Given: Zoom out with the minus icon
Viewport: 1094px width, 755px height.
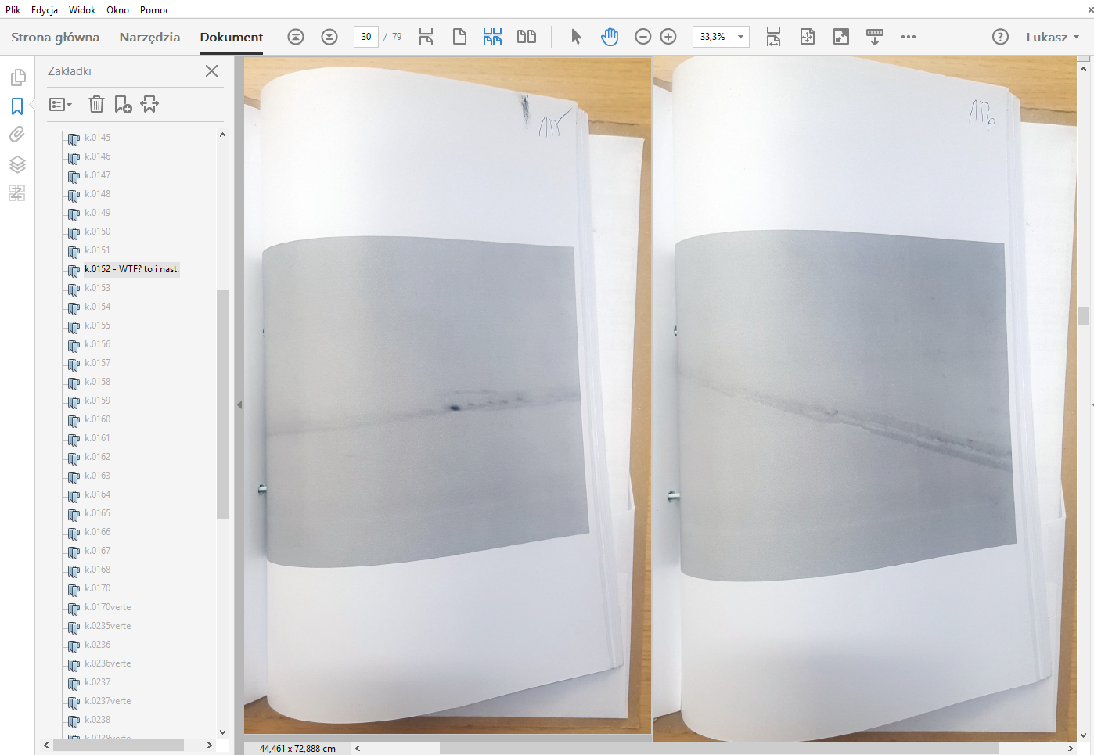Looking at the screenshot, I should click(642, 37).
